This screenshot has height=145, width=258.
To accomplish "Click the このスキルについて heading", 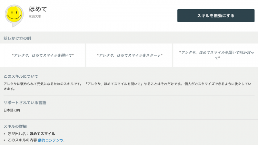I will (21, 76).
